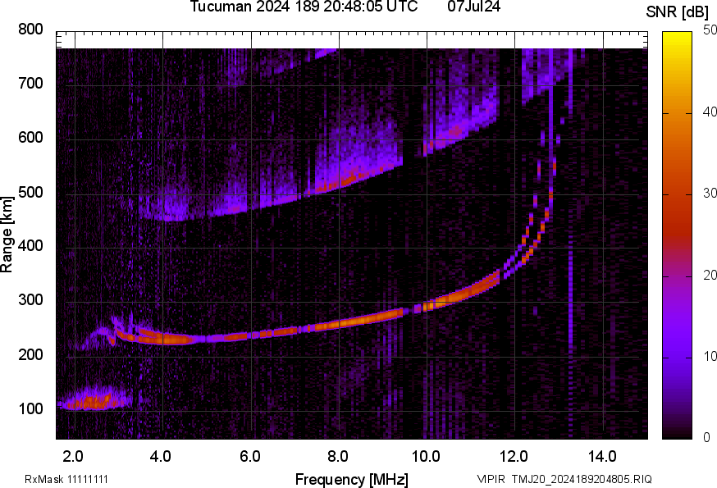Click the colorbar tick label 20
717x488 pixels.
tap(710, 275)
